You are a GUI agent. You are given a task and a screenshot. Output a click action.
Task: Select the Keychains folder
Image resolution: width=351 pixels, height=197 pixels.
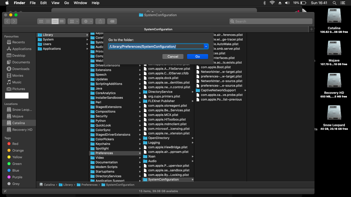coord(115,144)
